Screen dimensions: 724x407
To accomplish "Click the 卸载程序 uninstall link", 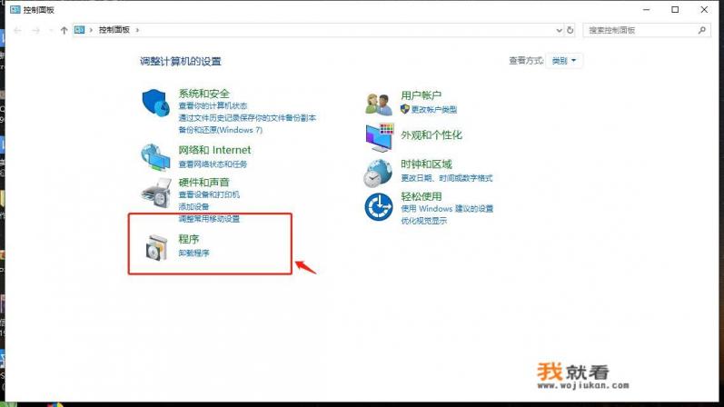I will [x=193, y=253].
